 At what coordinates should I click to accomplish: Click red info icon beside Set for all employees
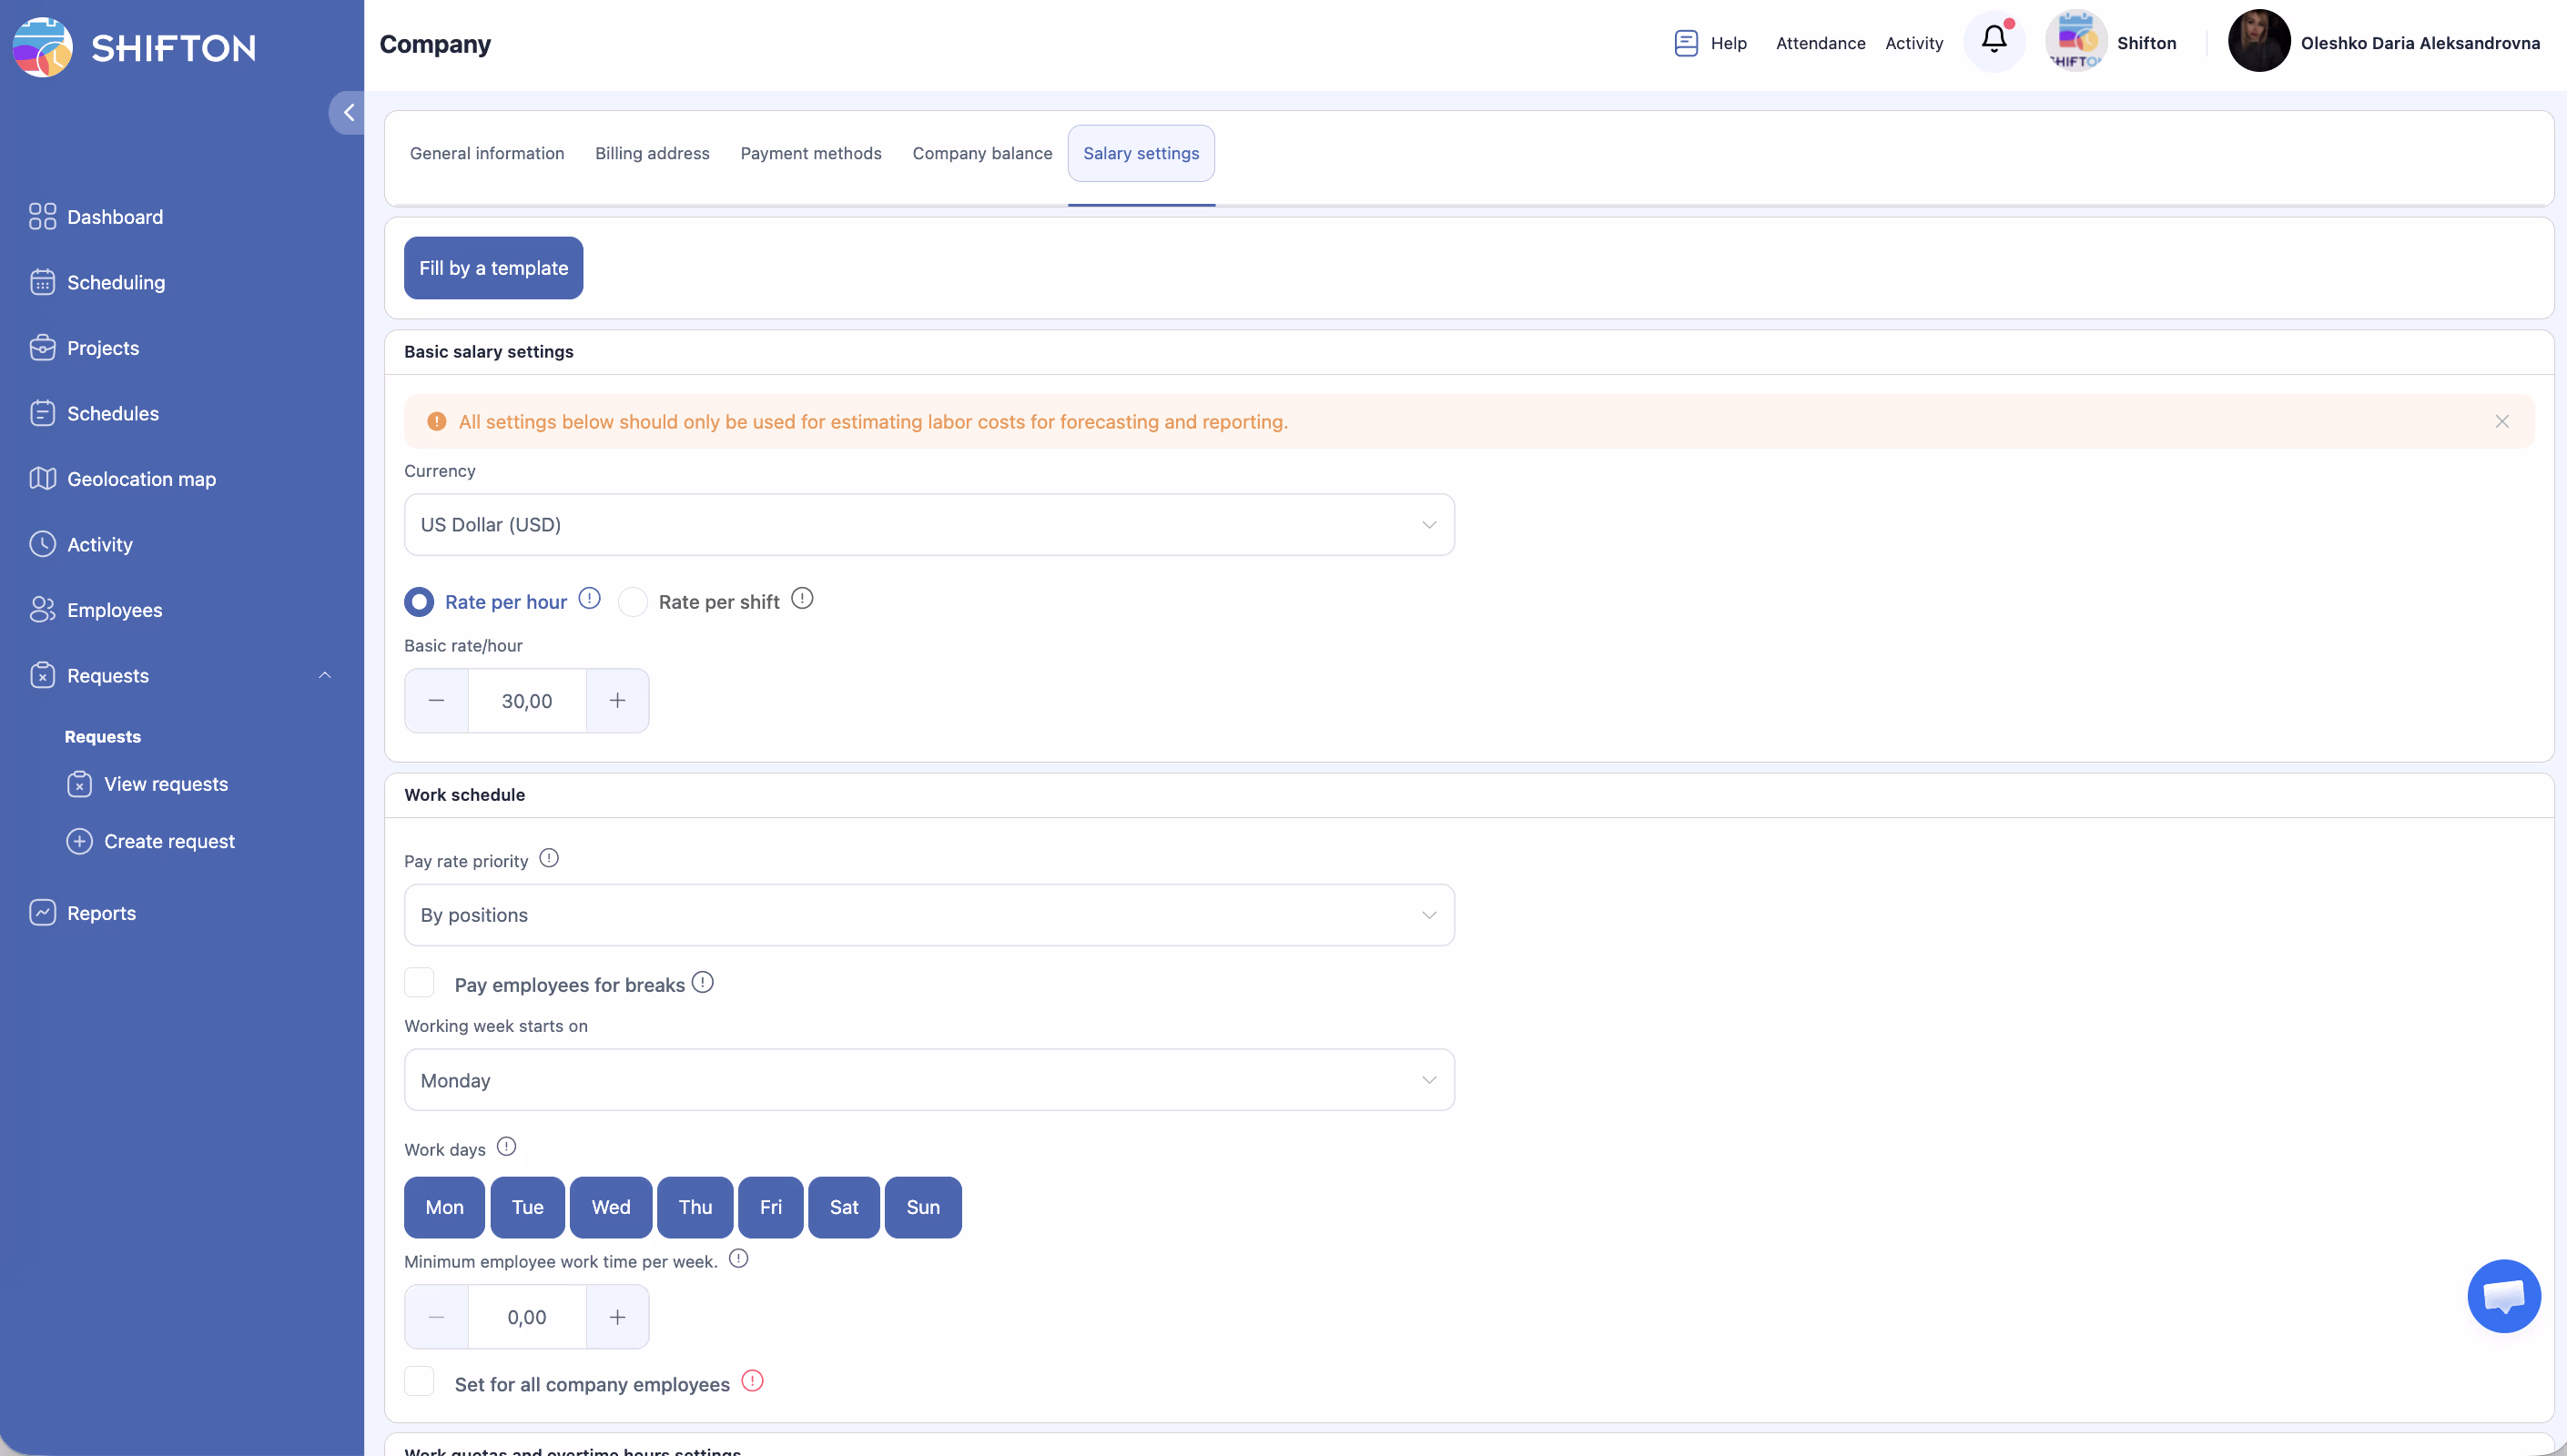[752, 1381]
